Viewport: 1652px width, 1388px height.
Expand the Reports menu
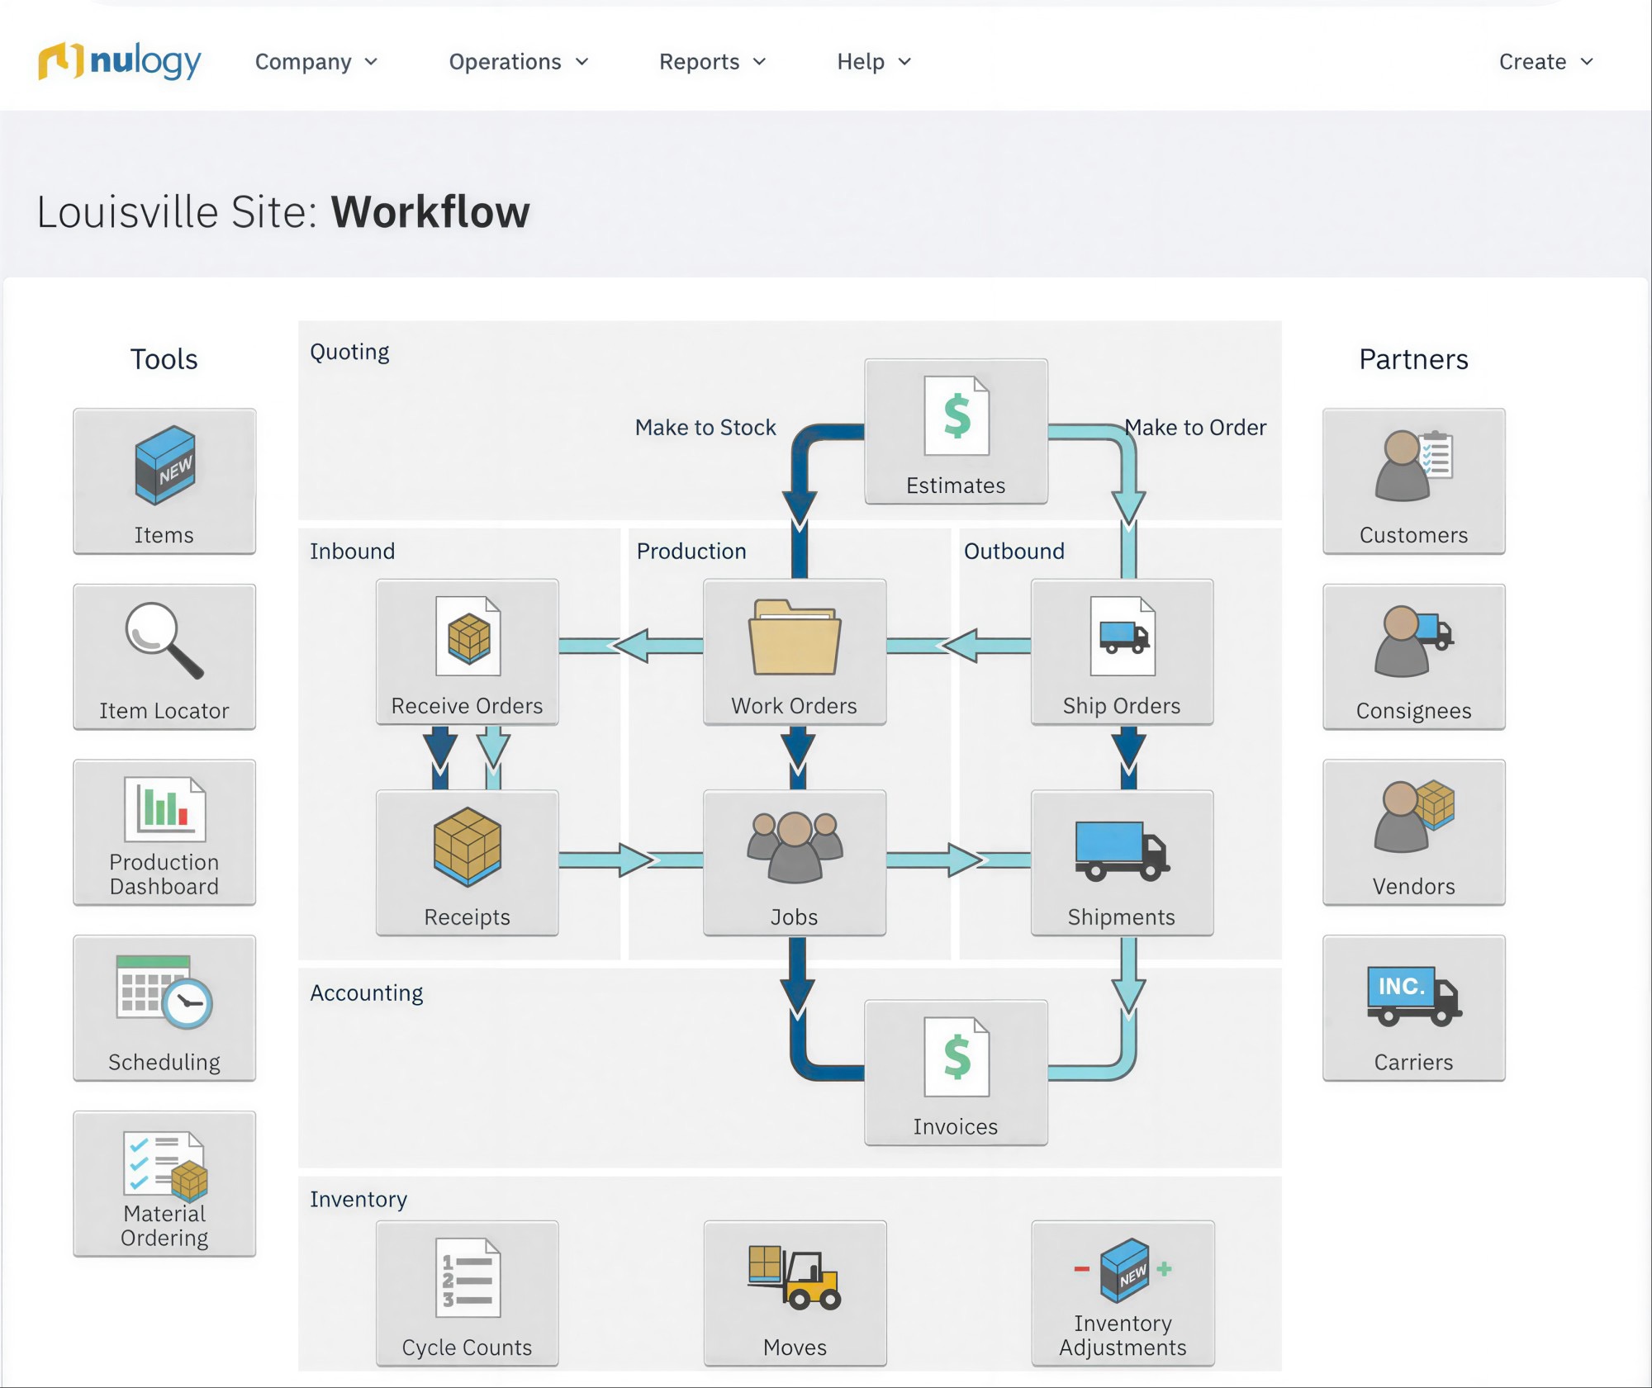click(713, 62)
